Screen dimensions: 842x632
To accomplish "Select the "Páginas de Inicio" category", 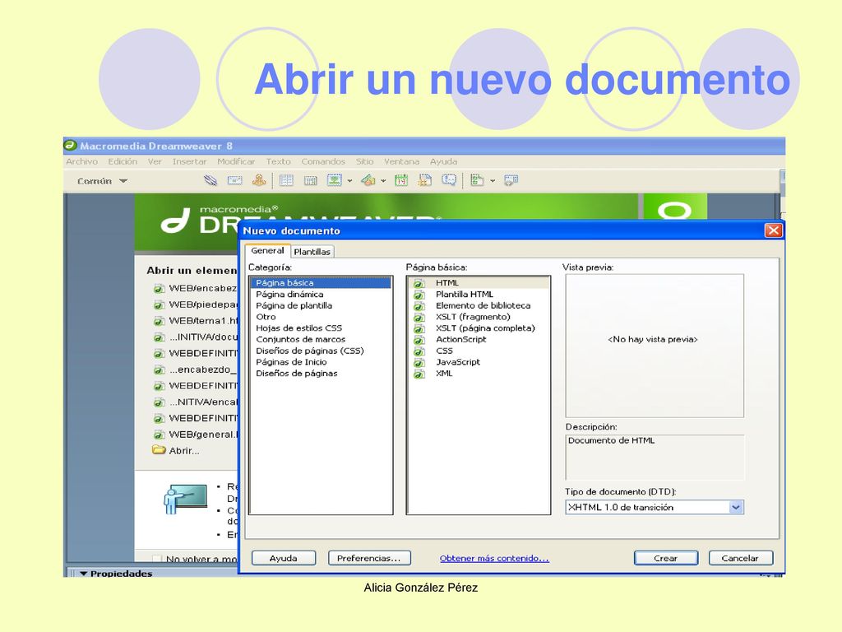I will tap(321, 362).
